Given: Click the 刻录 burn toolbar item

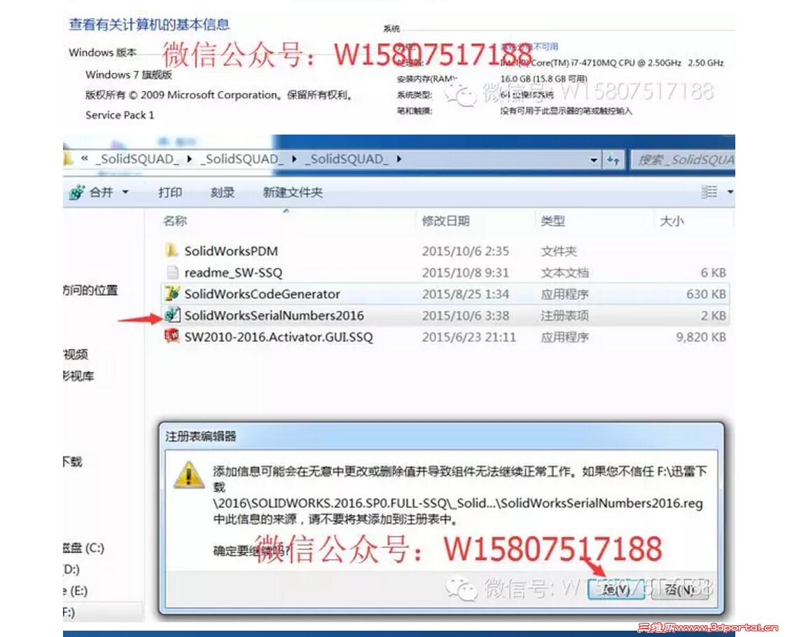Looking at the screenshot, I should [x=222, y=192].
